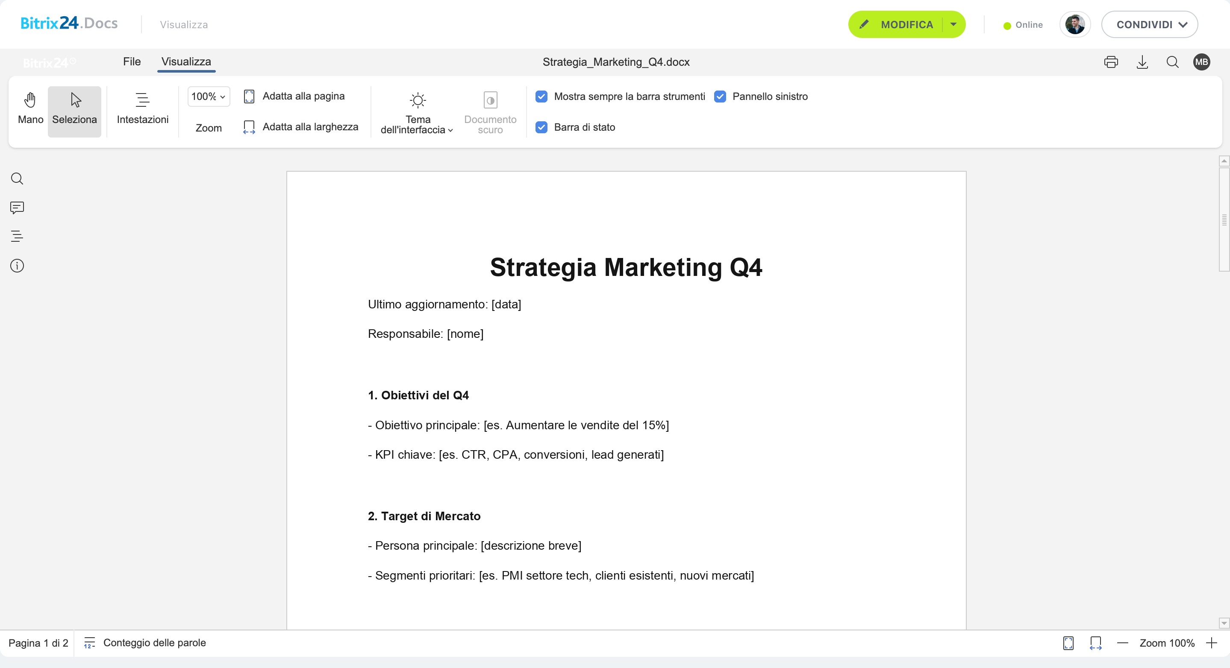Click the print icon
This screenshot has width=1230, height=668.
(1111, 62)
